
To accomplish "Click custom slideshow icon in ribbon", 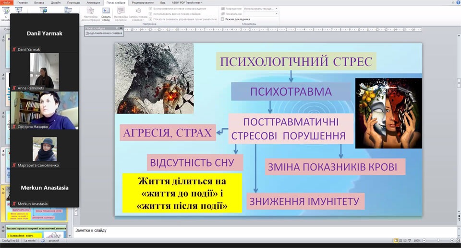I will (x=68, y=10).
